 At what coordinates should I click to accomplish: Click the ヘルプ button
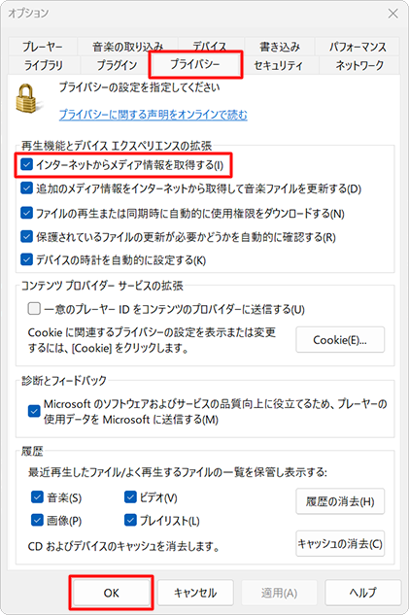click(362, 593)
